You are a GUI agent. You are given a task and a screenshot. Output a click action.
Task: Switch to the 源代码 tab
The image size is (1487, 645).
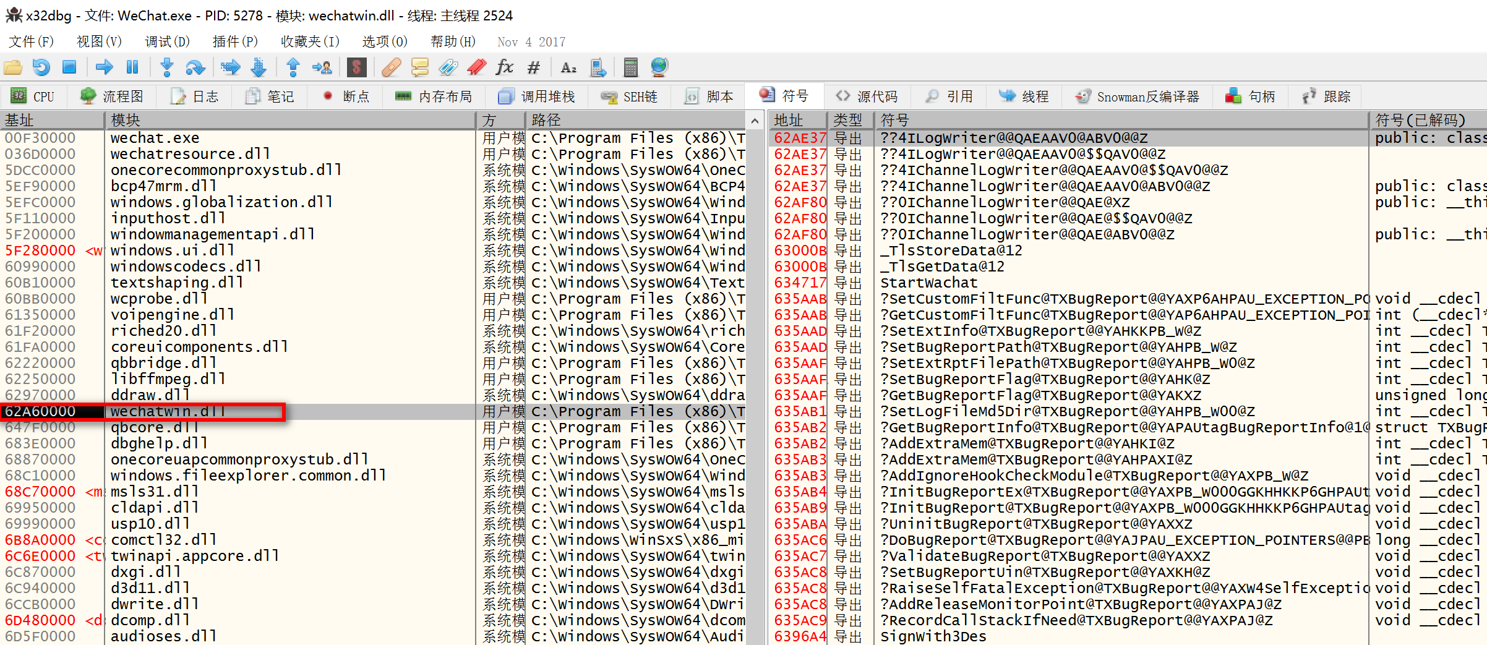tap(867, 96)
